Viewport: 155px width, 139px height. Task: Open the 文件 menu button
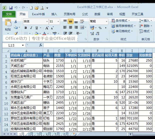[9, 14]
